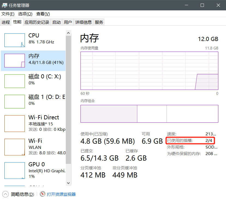226x201 pixels.
Task: Click the CPU label in sidebar
Action: (x=34, y=36)
